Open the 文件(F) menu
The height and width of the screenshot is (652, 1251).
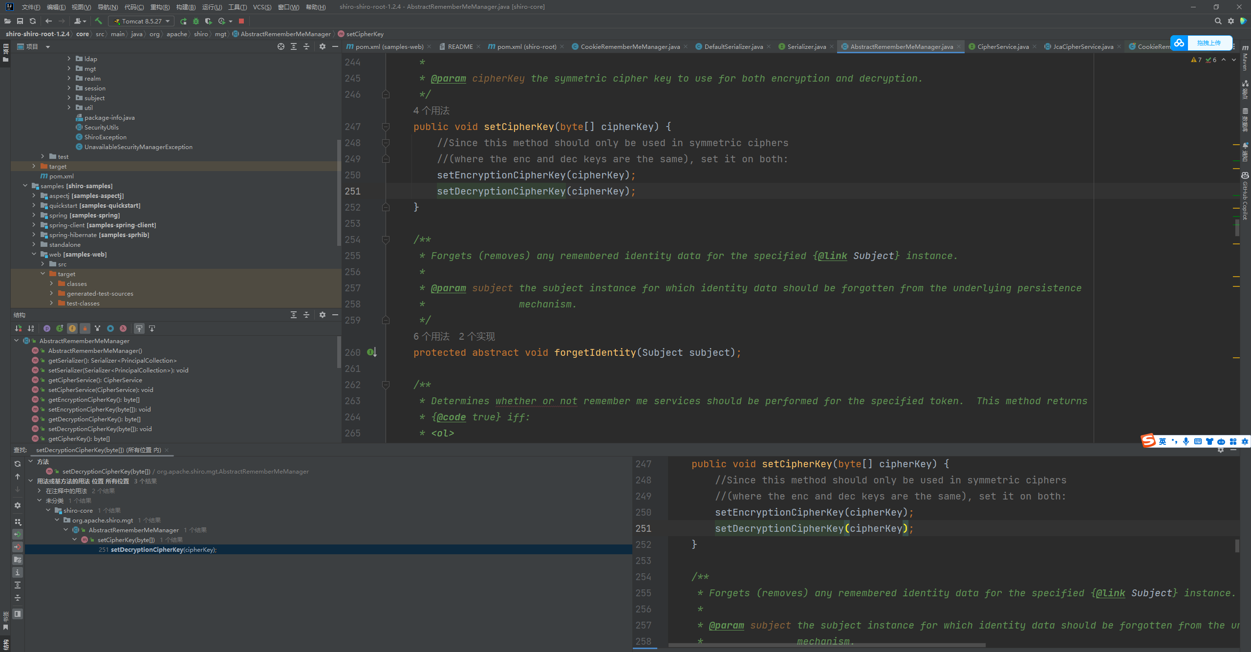coord(31,7)
